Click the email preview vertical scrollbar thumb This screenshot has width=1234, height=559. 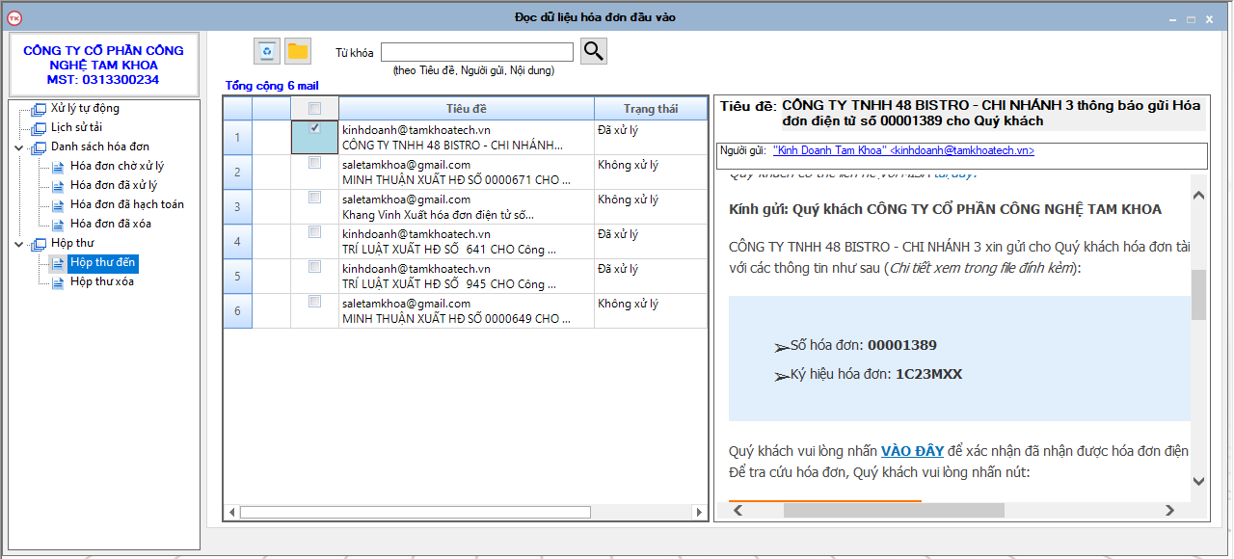click(x=1198, y=294)
